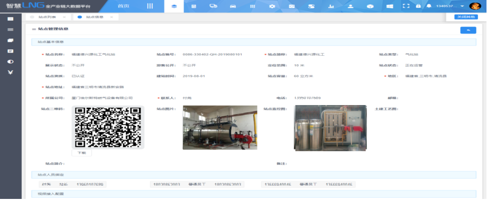Open the truck logistics icon in top navigation

click(x=213, y=6)
